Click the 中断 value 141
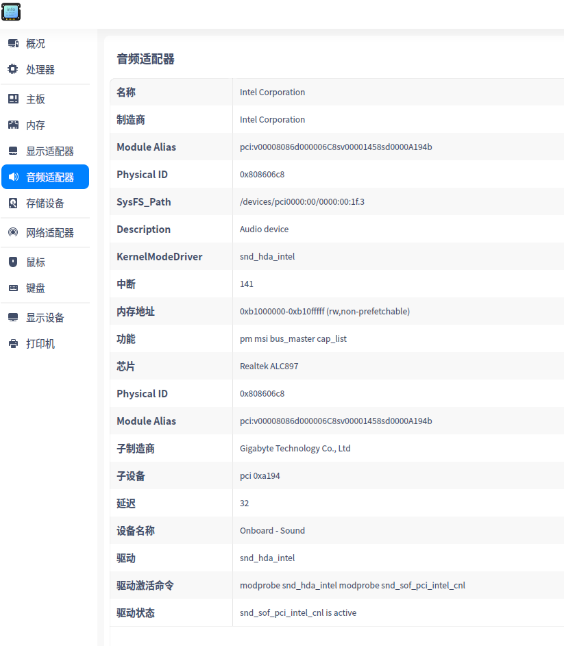Viewport: 564px width, 646px height. coord(247,284)
